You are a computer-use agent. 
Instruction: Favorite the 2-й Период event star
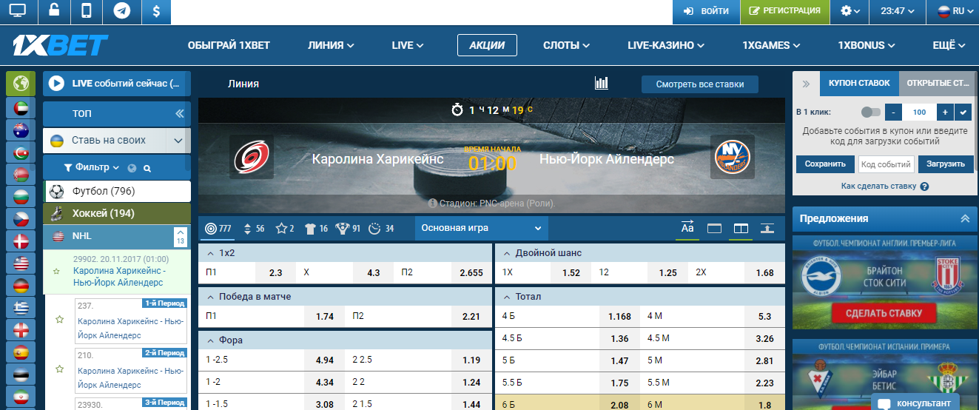[60, 368]
